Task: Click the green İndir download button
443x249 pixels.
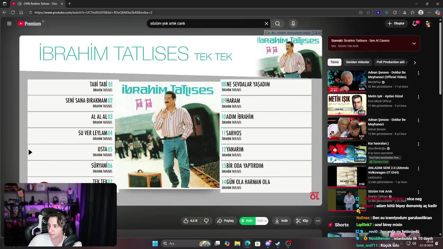Action: click(247, 221)
